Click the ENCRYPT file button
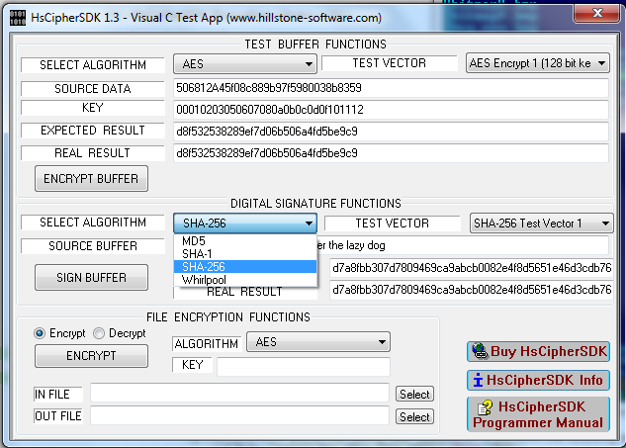Image resolution: width=626 pixels, height=448 pixels. [x=91, y=356]
